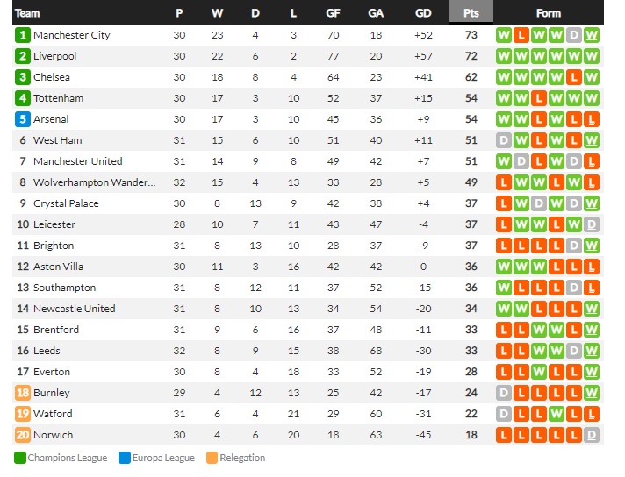Click Burnley's orange position 18 badge
625x477 pixels.
23,393
